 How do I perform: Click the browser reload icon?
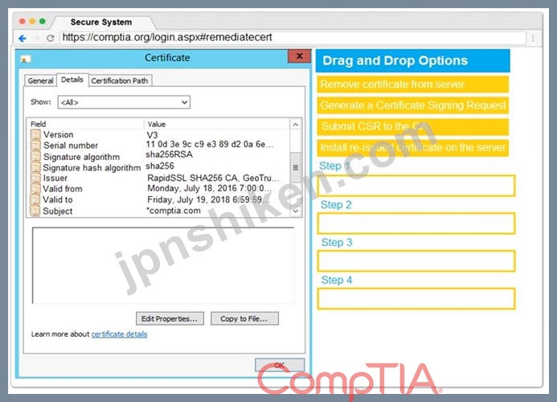tap(50, 38)
